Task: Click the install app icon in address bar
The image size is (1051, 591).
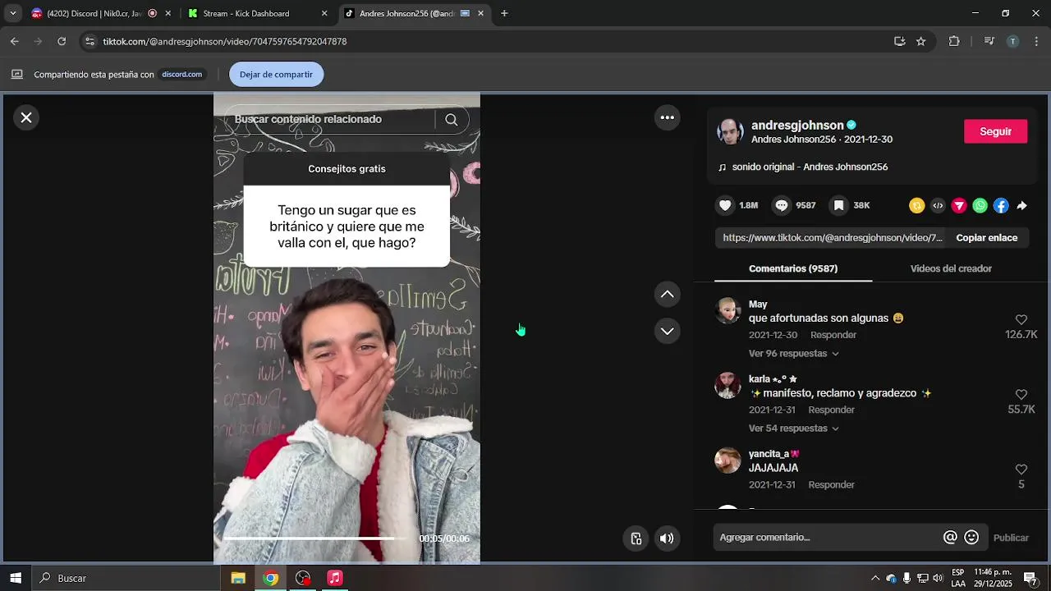Action: coord(900,41)
